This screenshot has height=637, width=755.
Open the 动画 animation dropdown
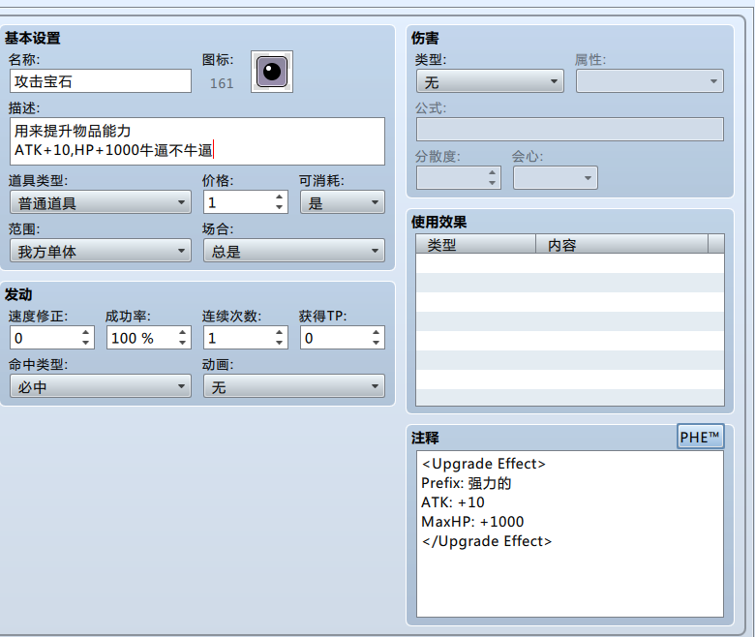(x=294, y=386)
